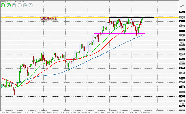Click the '30 Mar 12:00' time label
186x114 pixels.
coord(99,113)
